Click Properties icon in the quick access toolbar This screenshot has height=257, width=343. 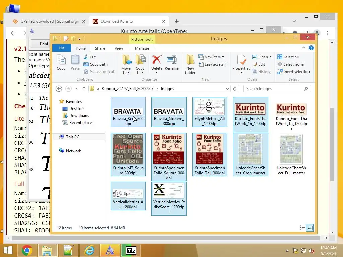click(x=66, y=39)
